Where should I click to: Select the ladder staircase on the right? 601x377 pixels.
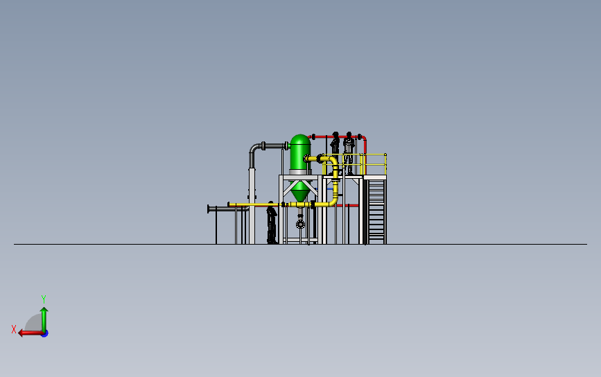(x=376, y=211)
